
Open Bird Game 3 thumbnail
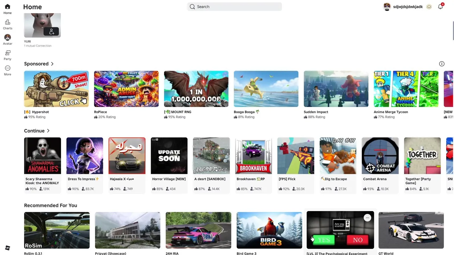(270, 230)
